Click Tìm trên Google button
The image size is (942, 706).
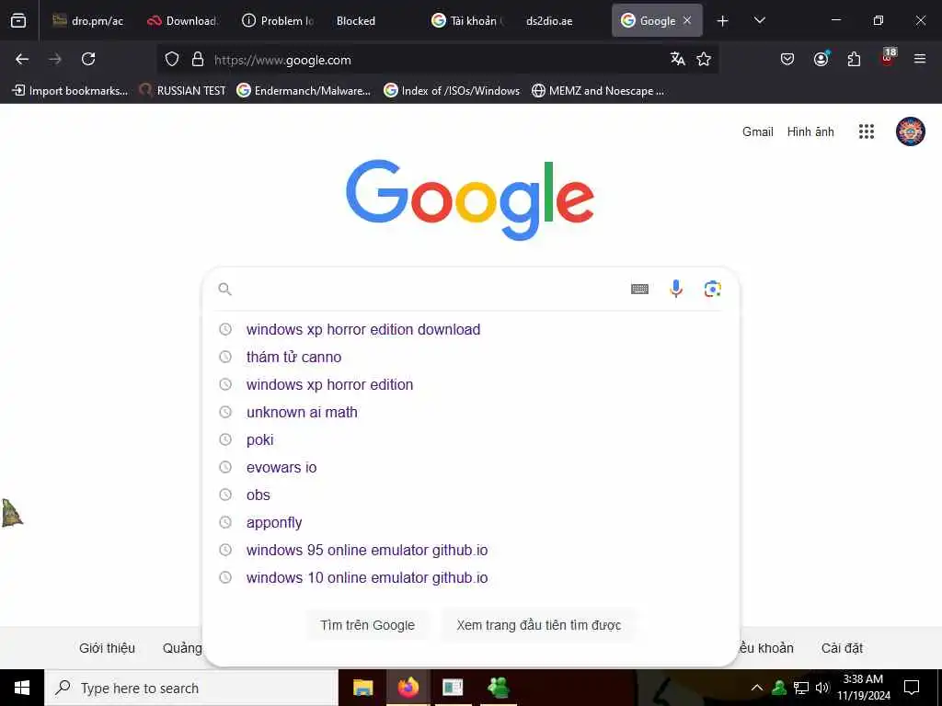368,625
